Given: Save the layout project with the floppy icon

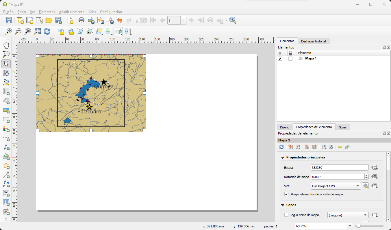Looking at the screenshot, I should pyautogui.click(x=9, y=20).
